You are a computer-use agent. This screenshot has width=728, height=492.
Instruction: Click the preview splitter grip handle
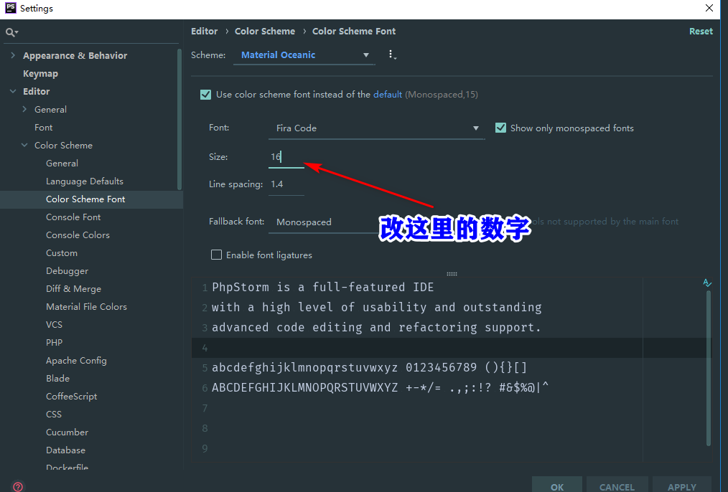pos(452,273)
